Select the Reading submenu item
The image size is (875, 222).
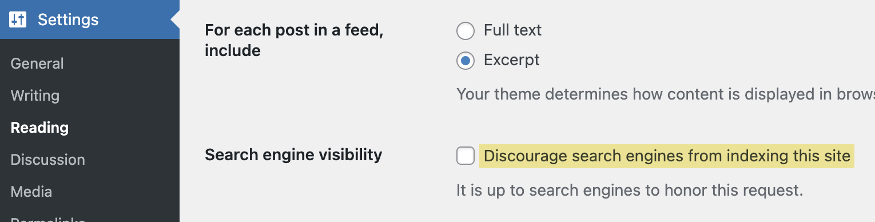[39, 128]
